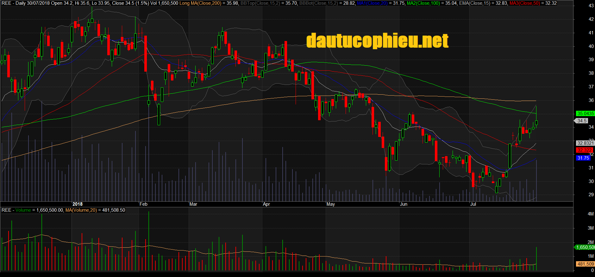Image resolution: width=595 pixels, height=277 pixels.
Task: Click the 1M volume axis label
Action: coord(591,256)
